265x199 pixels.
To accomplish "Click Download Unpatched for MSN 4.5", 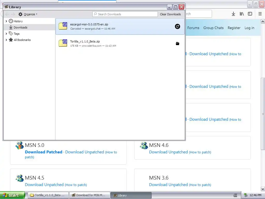I will tap(44, 184).
